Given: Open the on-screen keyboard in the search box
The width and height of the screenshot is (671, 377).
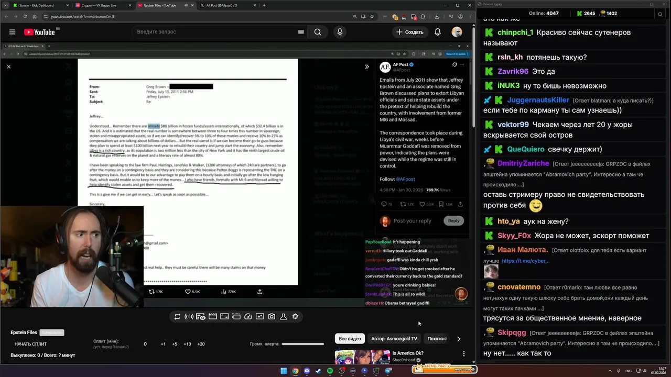Looking at the screenshot, I should pos(301,32).
